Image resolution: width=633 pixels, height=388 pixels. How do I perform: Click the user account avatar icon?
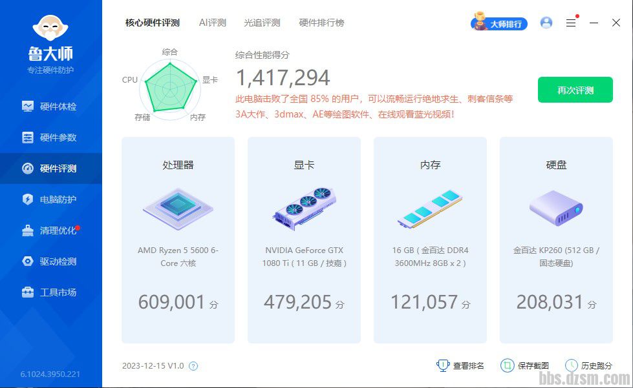546,23
